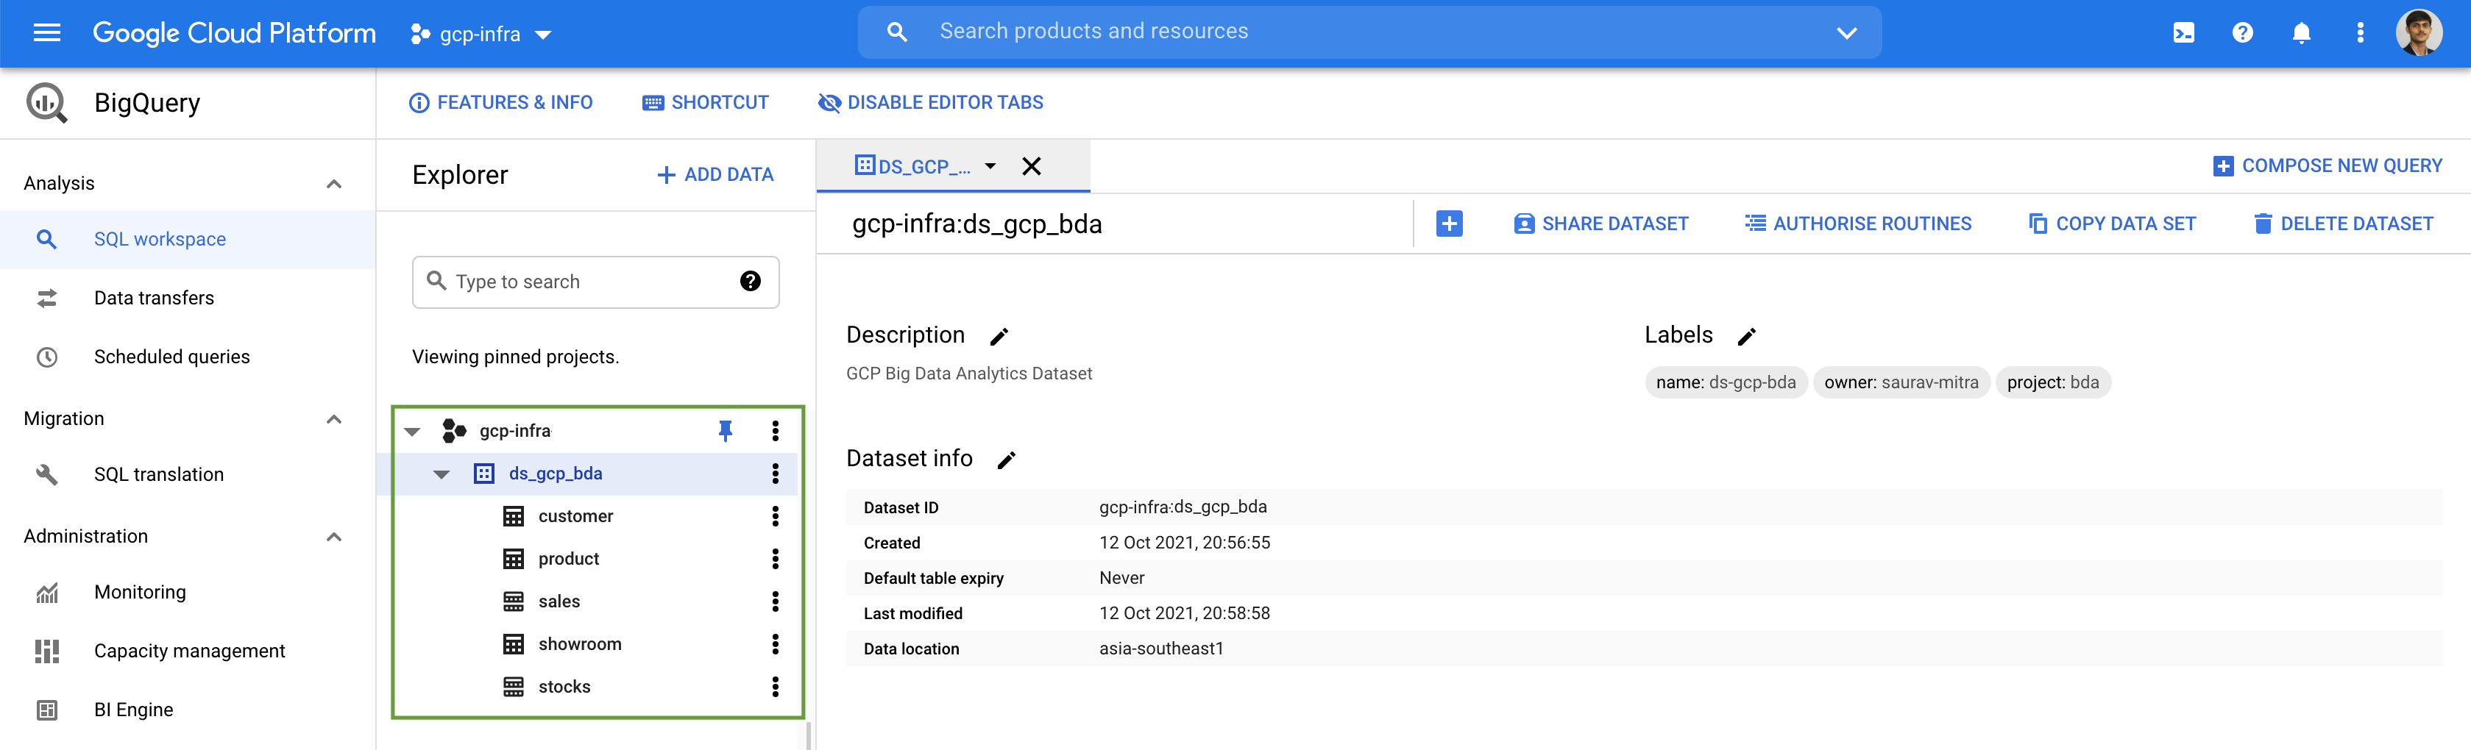This screenshot has height=750, width=2471.
Task: Open the DS_GCP tab dropdown arrow
Action: pos(990,167)
